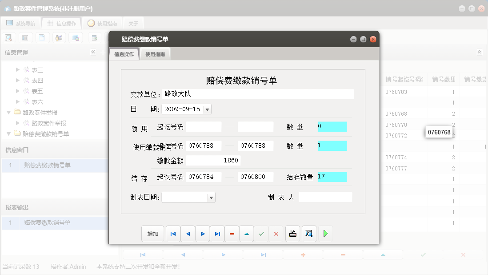Click the 系统导航 tab
Image resolution: width=488 pixels, height=275 pixels.
pos(21,23)
